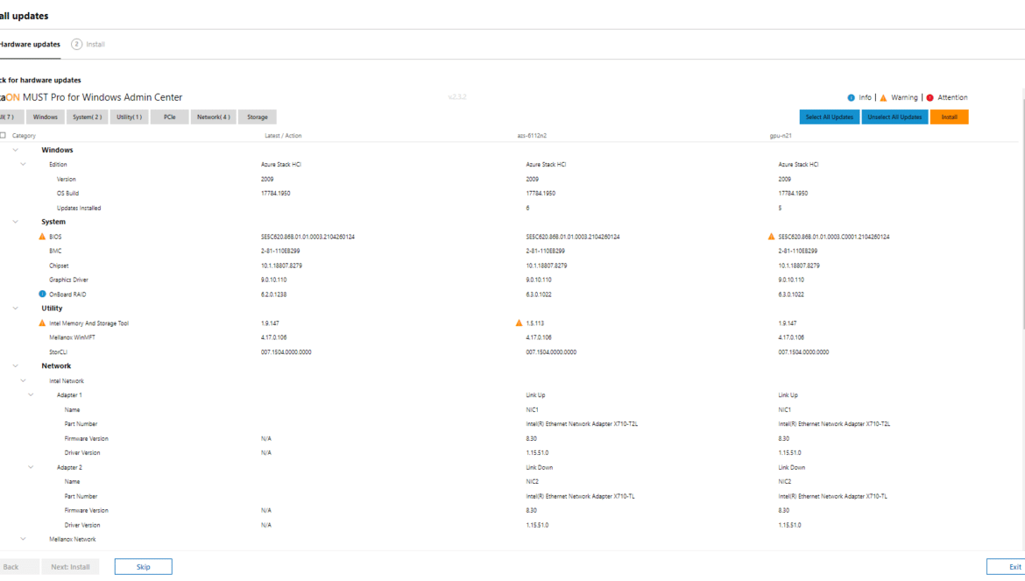
Task: Click the Chipset row label
Action: click(x=59, y=266)
